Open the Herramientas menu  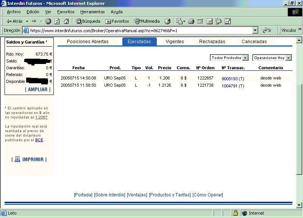pyautogui.click(x=92, y=12)
